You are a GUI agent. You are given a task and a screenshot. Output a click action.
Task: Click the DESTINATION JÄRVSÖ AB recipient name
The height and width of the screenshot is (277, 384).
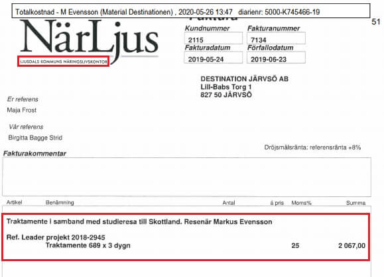tap(245, 79)
